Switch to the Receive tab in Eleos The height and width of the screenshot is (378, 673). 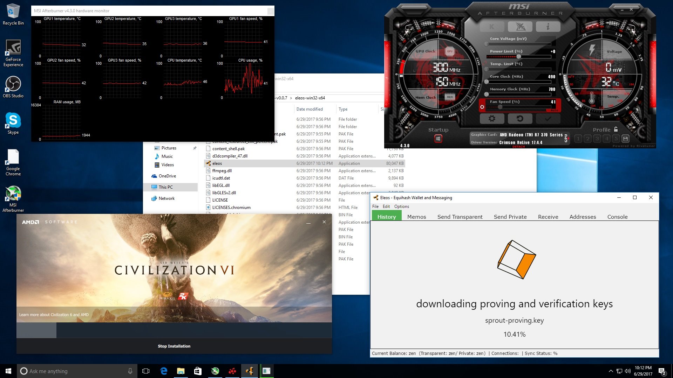(x=548, y=217)
